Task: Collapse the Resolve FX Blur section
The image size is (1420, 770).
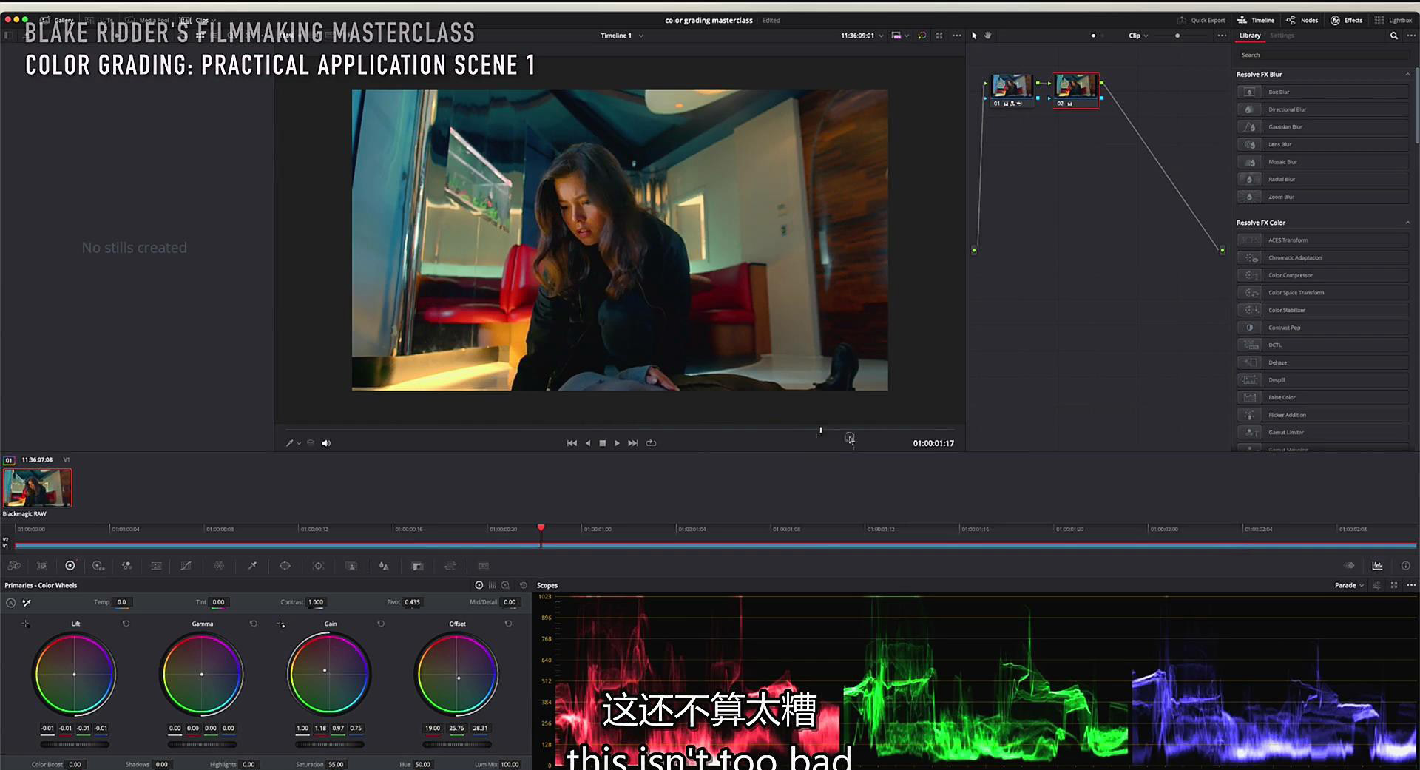Action: coord(1407,75)
